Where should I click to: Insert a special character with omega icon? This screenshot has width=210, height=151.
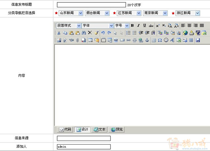pos(160,40)
